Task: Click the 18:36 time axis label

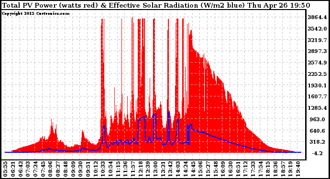Action: (275, 169)
